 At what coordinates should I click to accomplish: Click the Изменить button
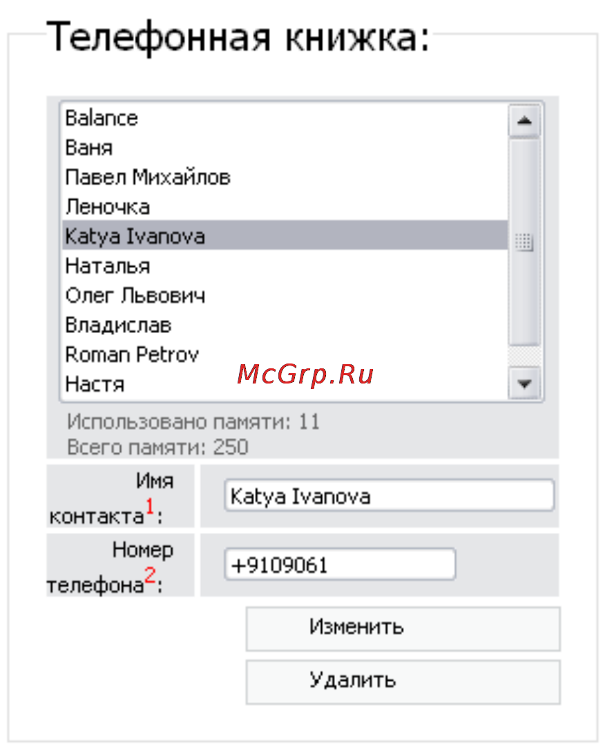(403, 630)
